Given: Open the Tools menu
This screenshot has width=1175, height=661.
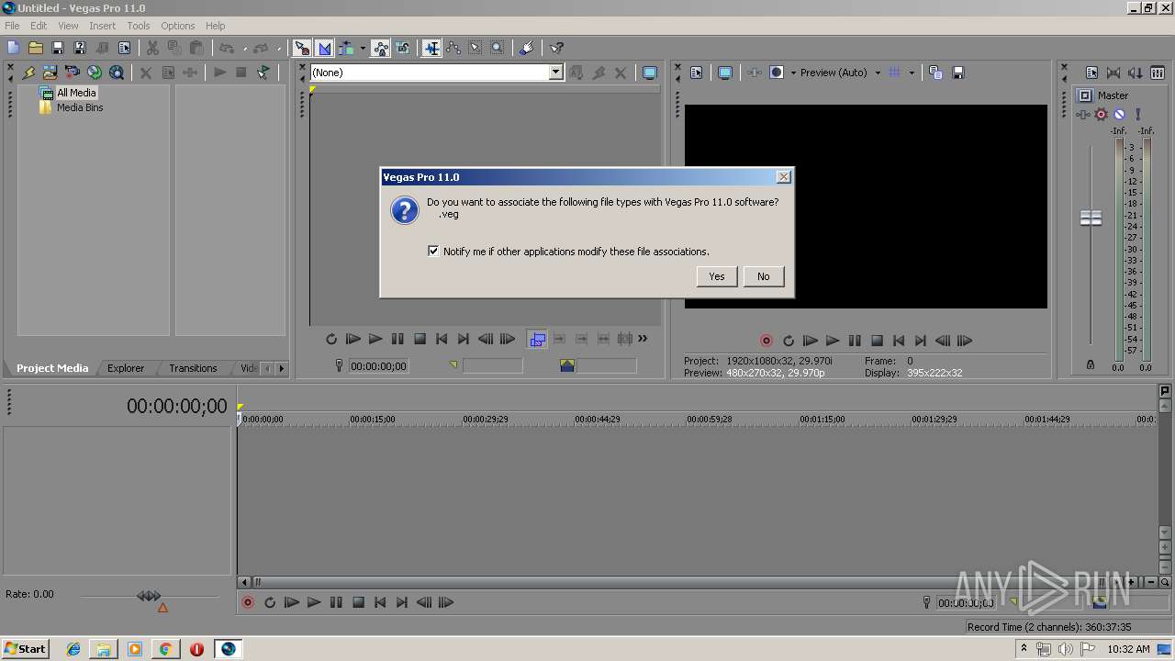Looking at the screenshot, I should (x=139, y=26).
